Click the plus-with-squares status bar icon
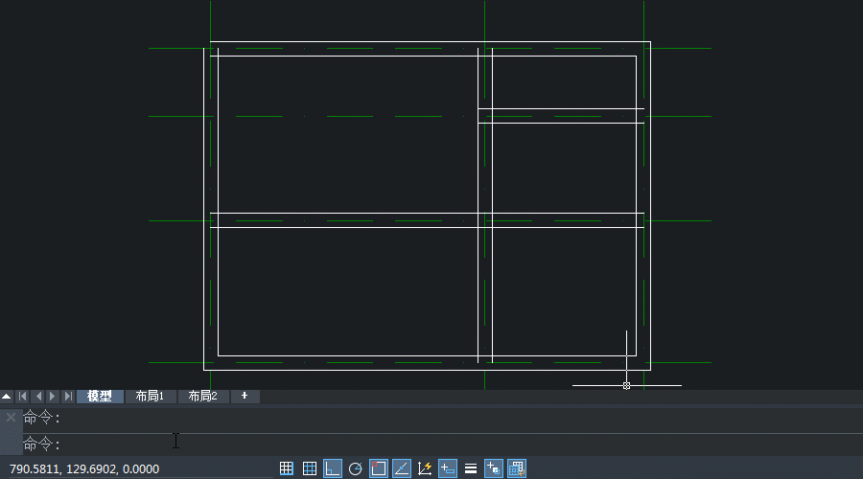Viewport: 863px width, 479px height. [x=494, y=468]
